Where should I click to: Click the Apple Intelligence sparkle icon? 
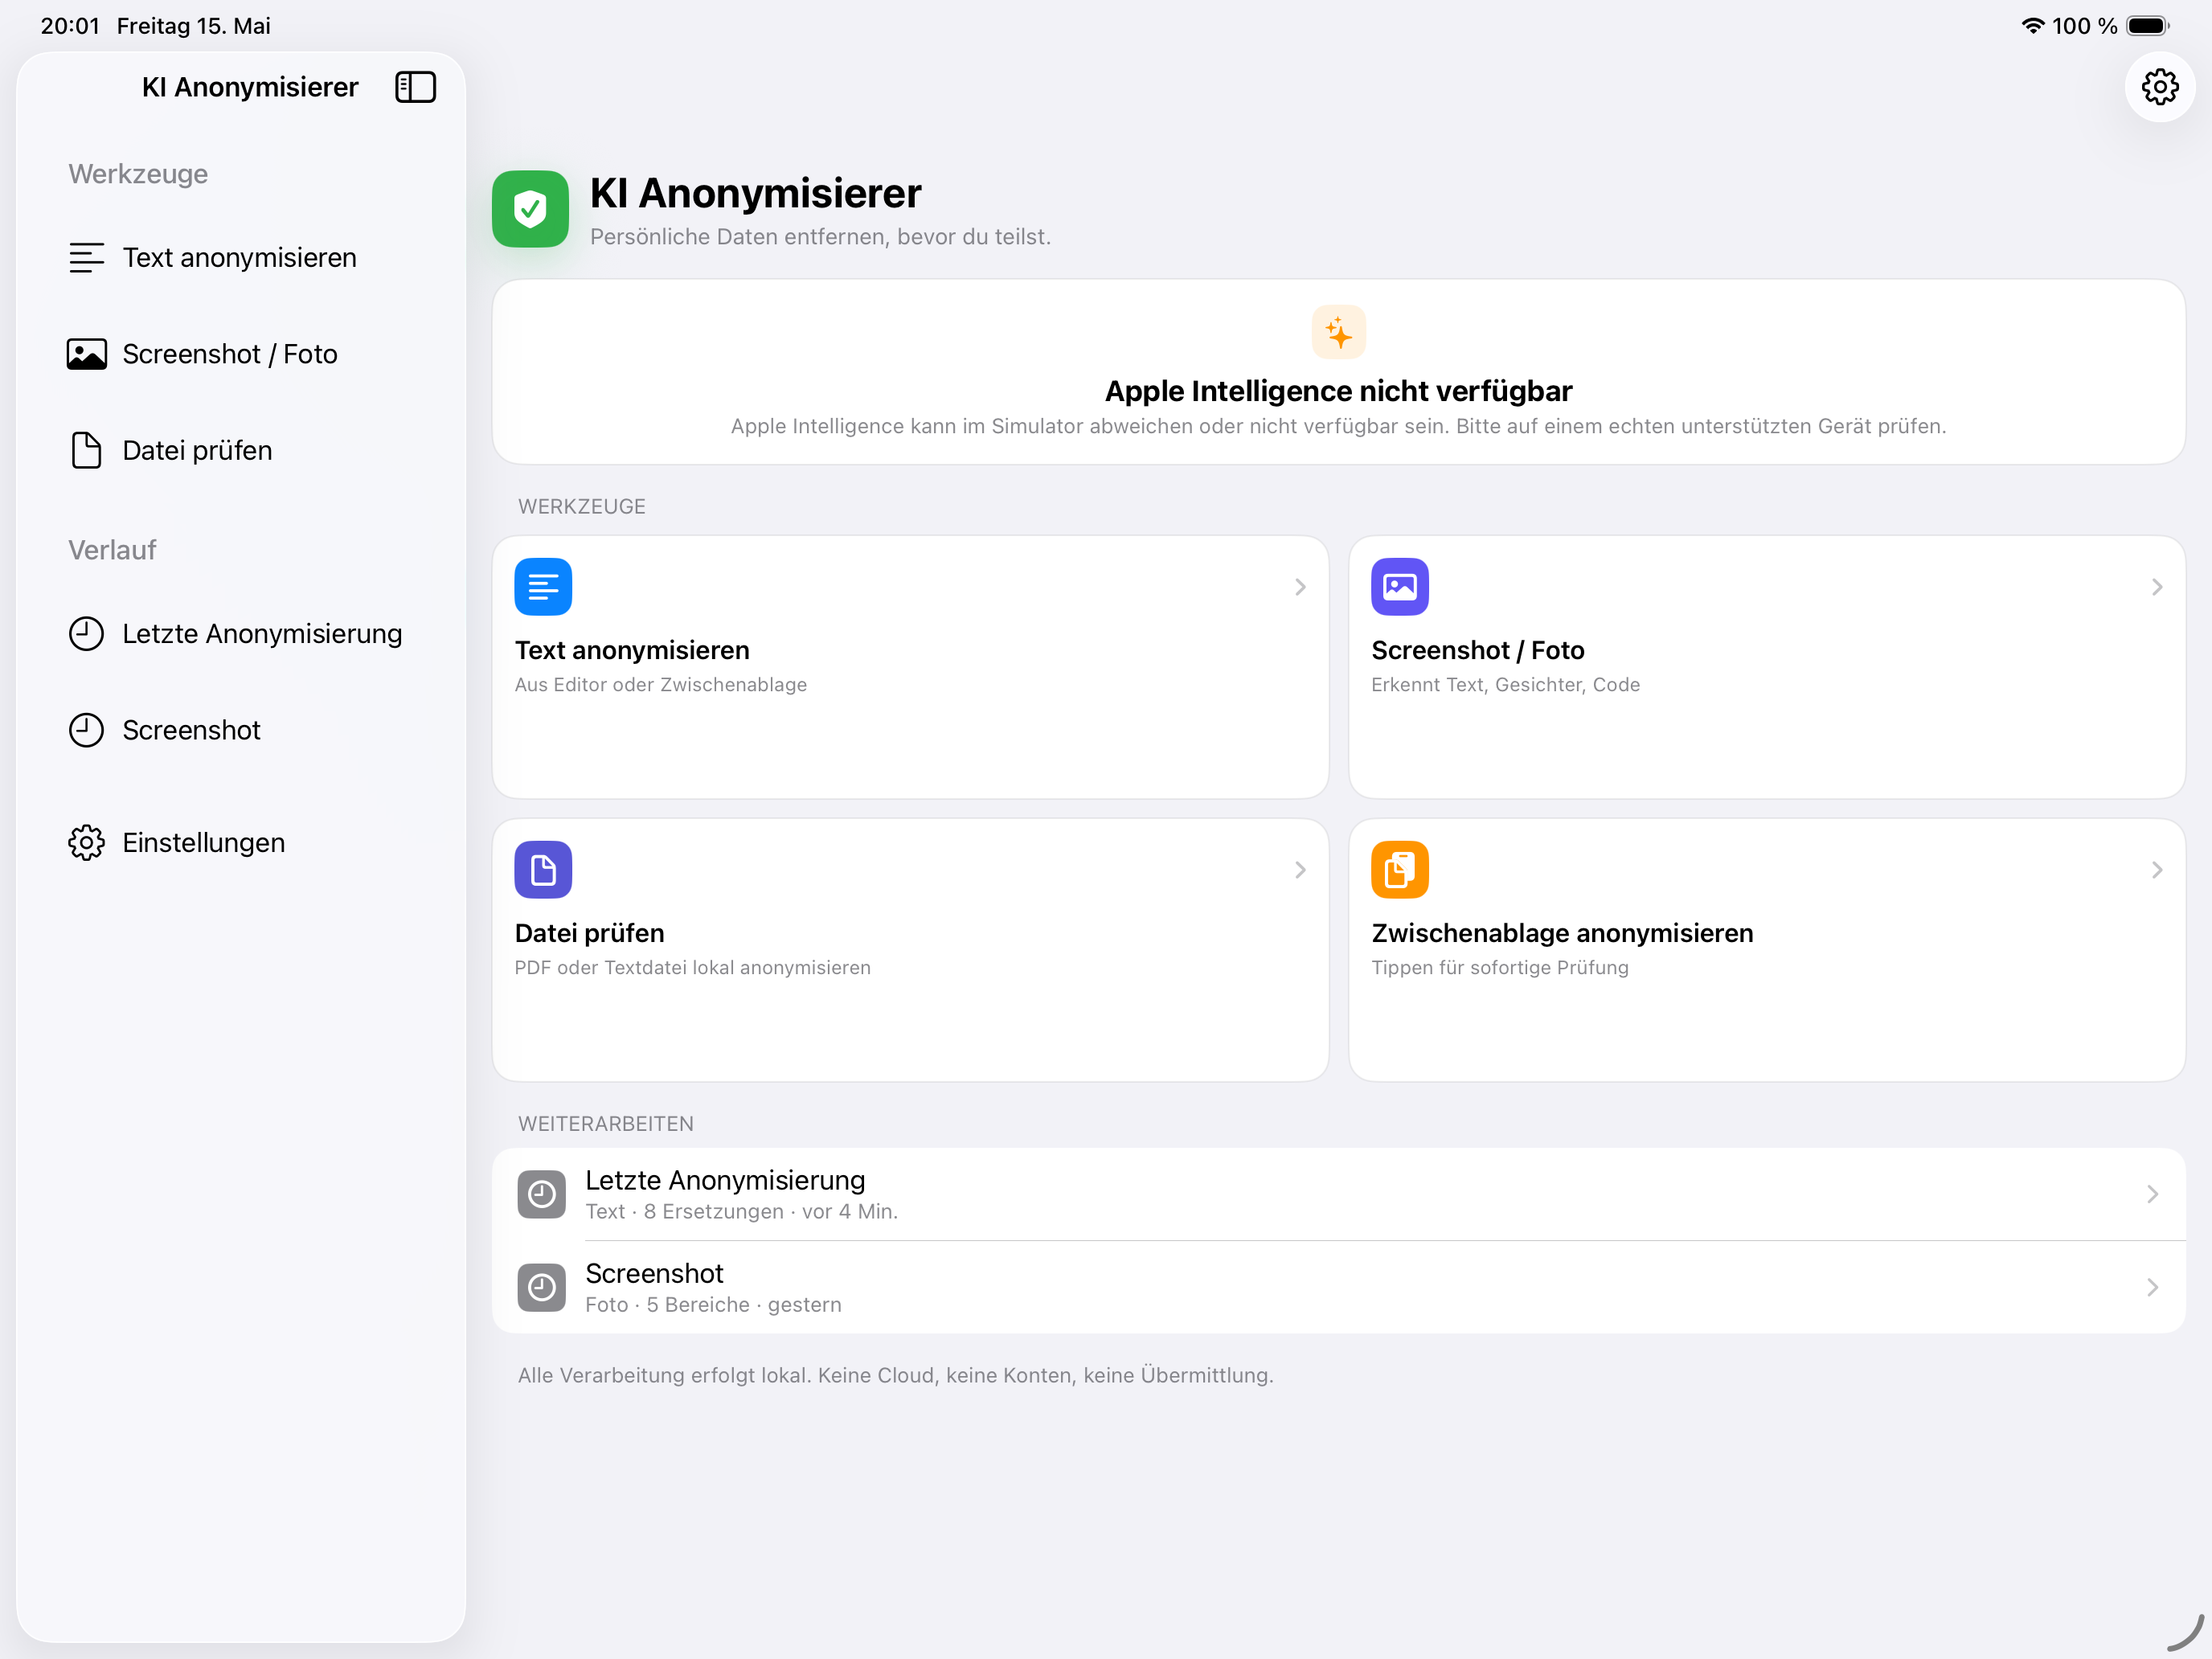pos(1338,332)
